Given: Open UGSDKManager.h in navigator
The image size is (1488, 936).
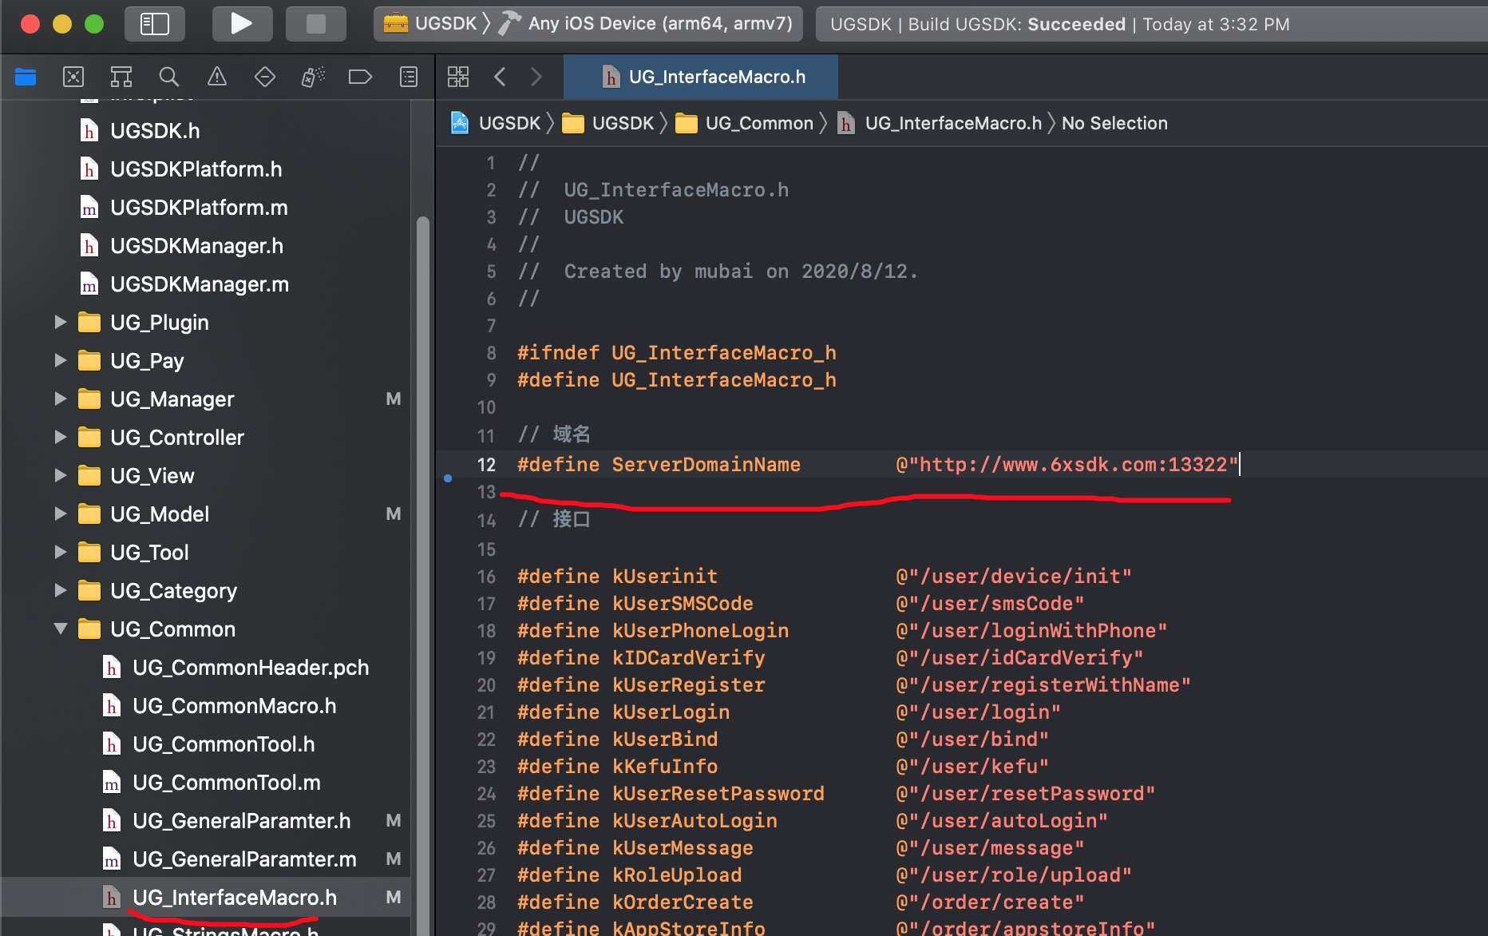Looking at the screenshot, I should (x=196, y=245).
